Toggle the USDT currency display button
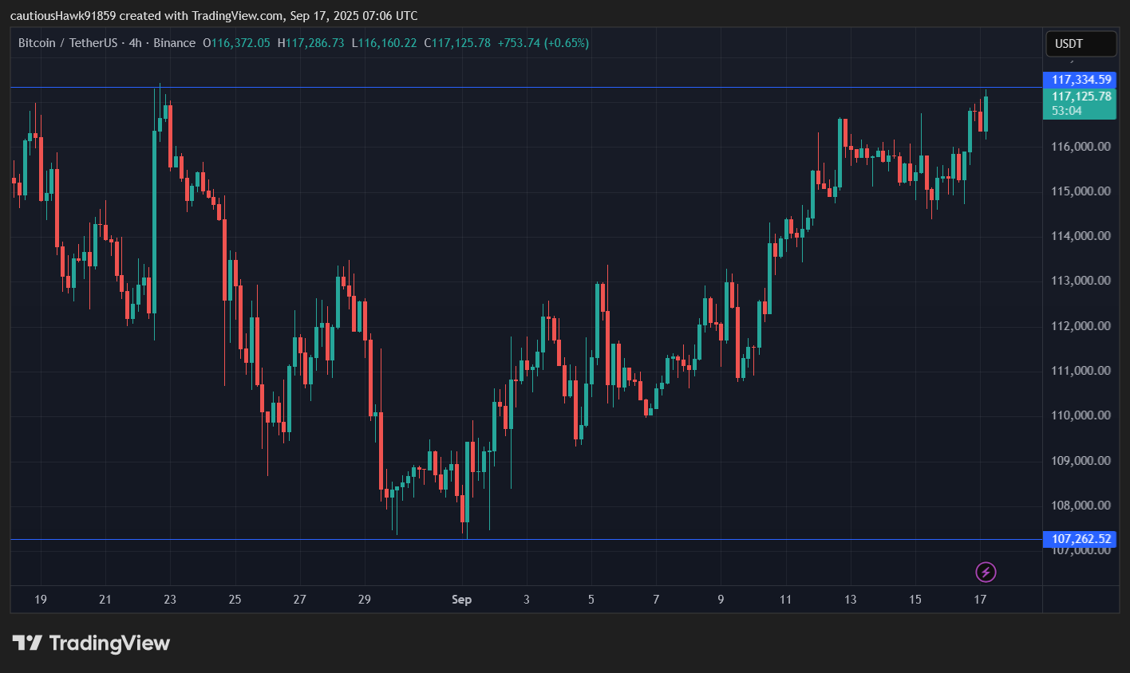The image size is (1130, 673). 1081,44
